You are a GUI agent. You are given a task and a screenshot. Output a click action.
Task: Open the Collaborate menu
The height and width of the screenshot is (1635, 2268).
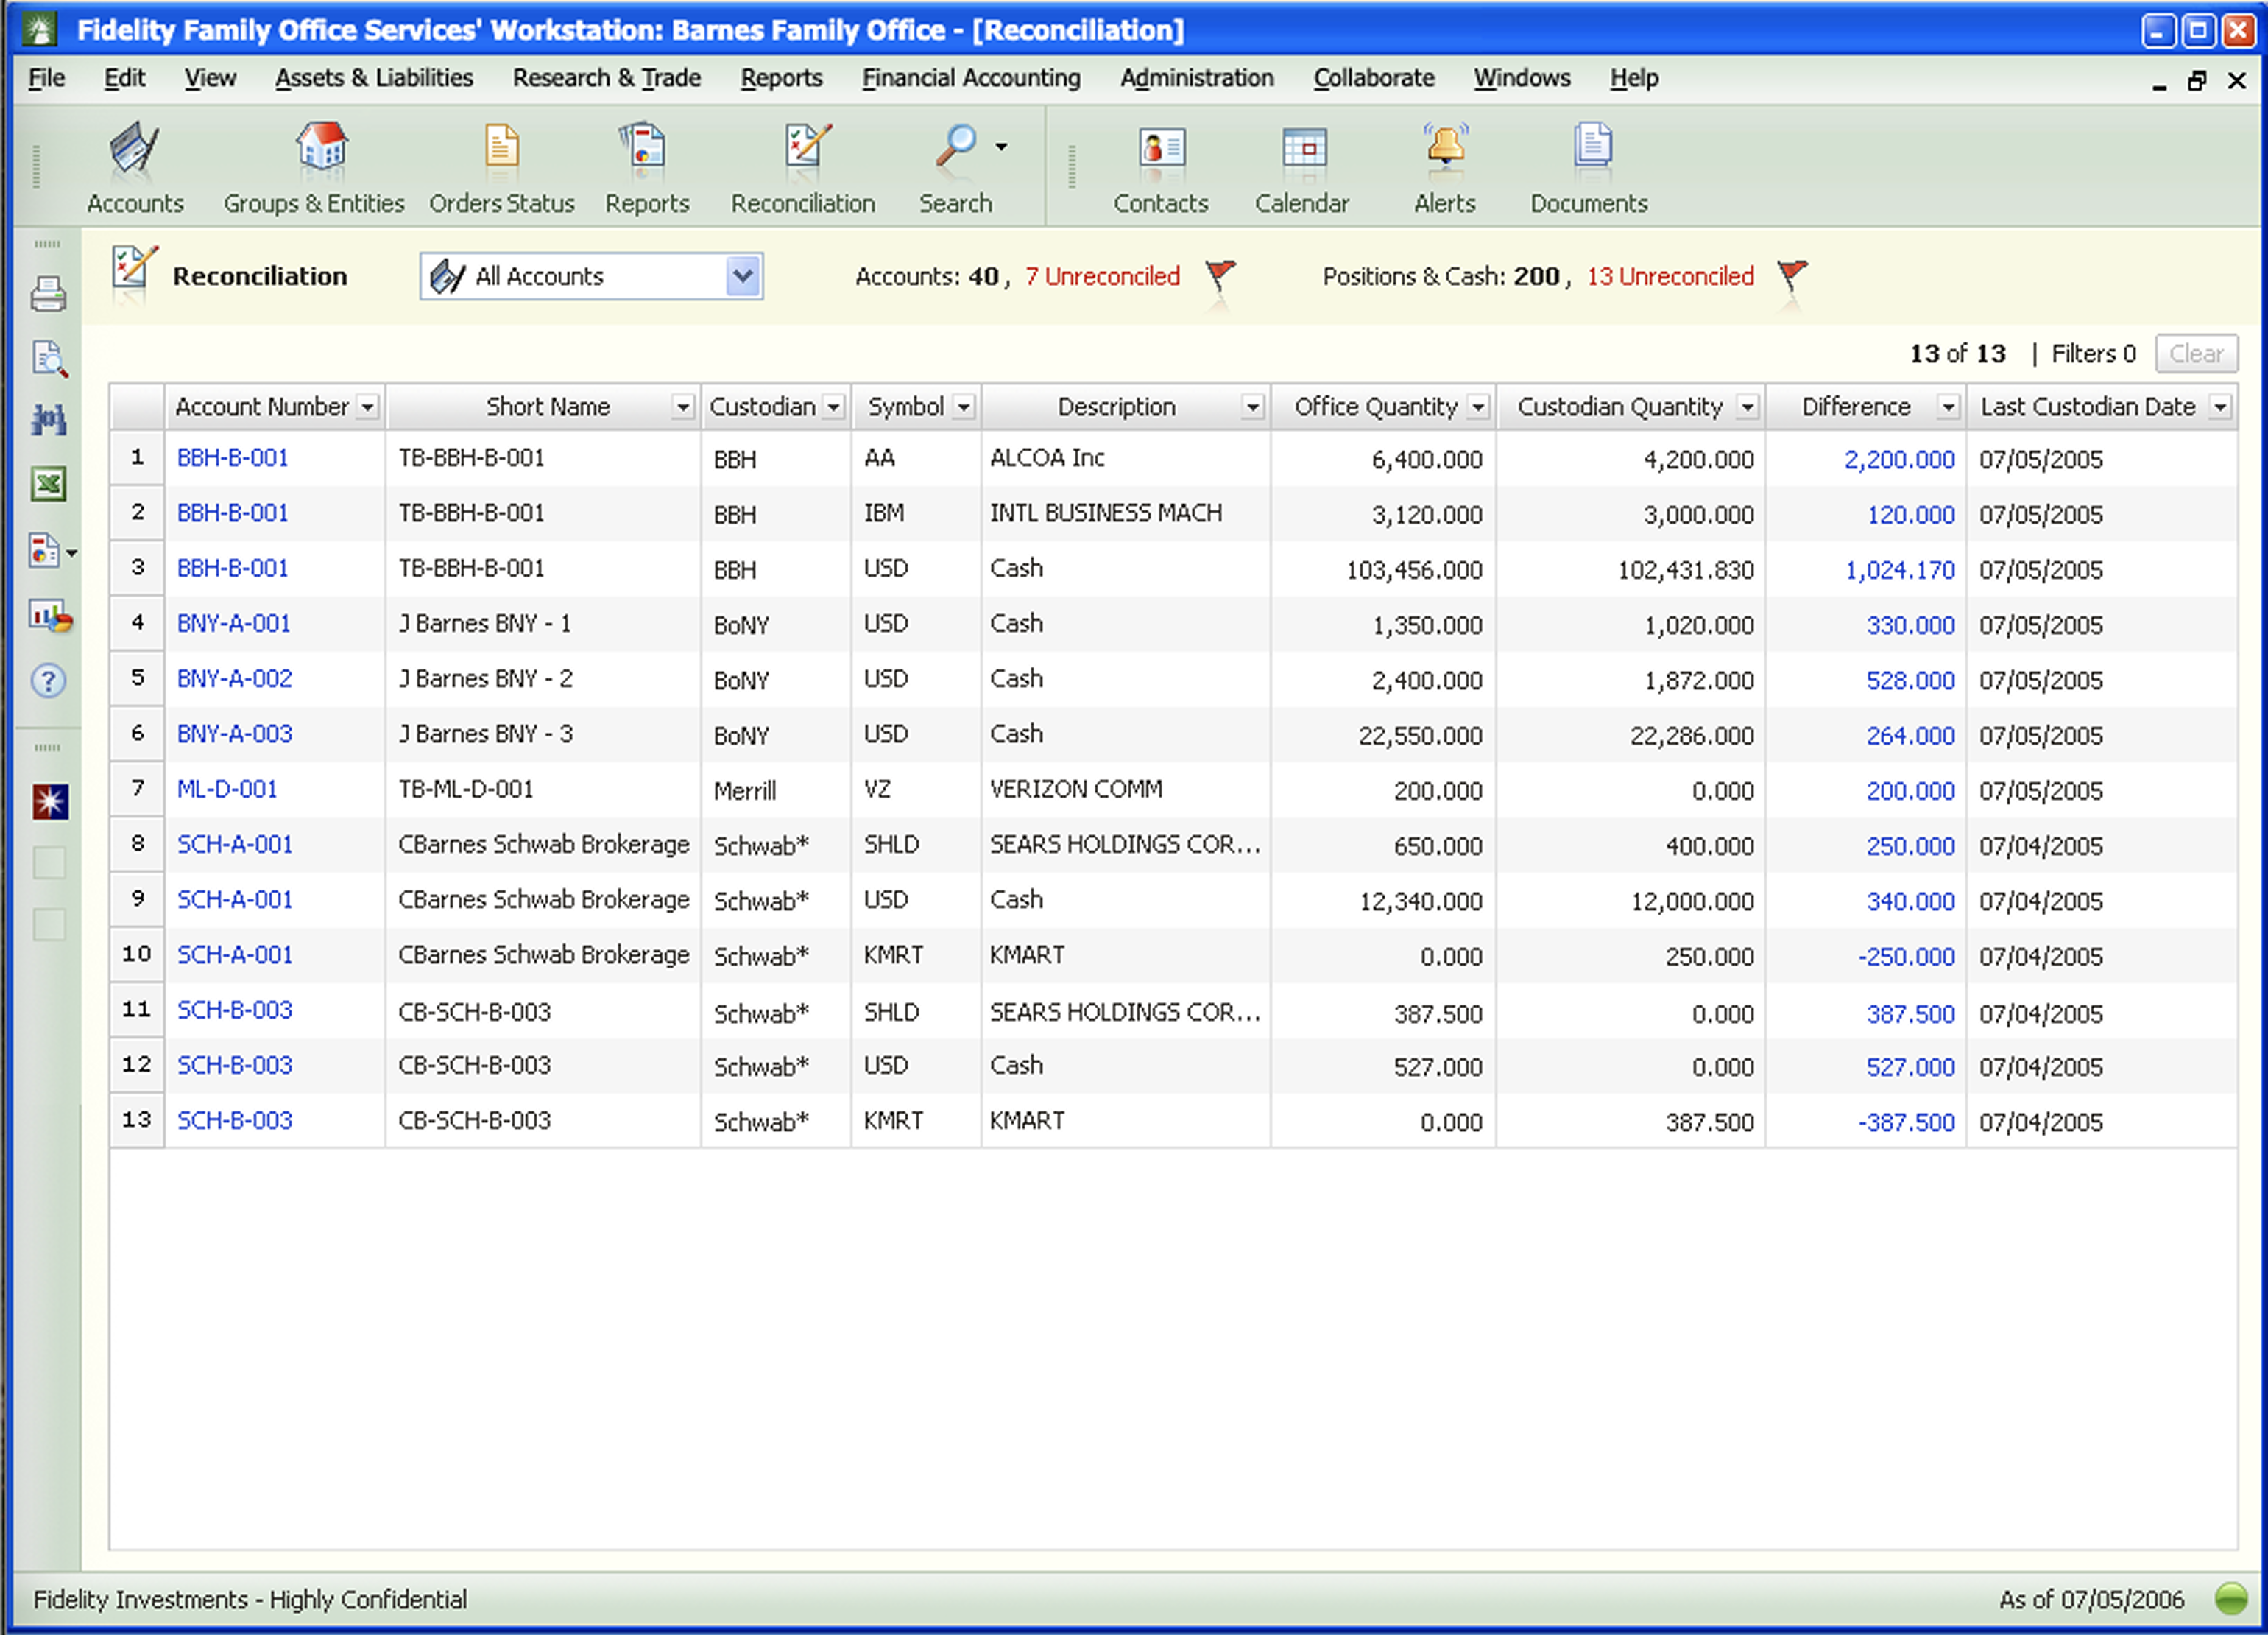1373,78
